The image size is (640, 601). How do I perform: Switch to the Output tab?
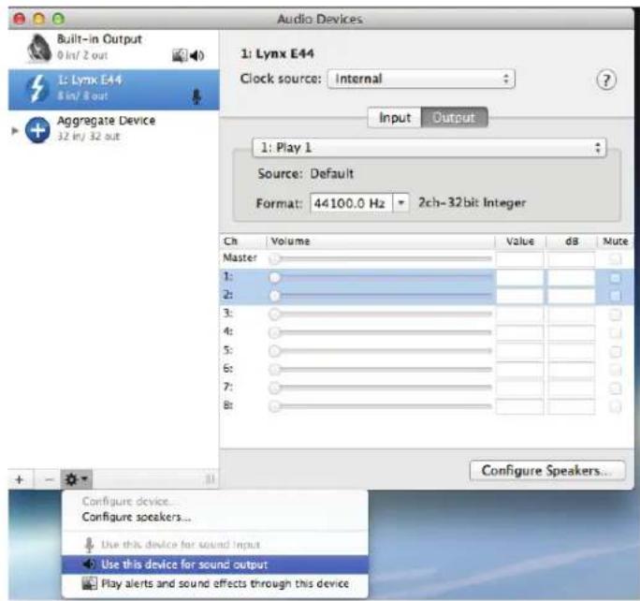(x=454, y=118)
